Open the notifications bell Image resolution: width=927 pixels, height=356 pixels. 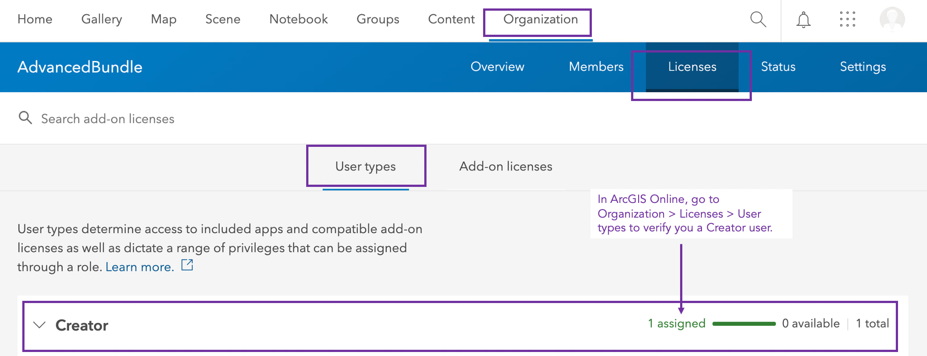803,20
